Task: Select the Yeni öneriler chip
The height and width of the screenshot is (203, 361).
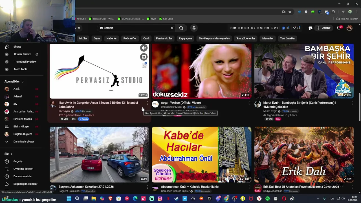Action: tap(287, 38)
